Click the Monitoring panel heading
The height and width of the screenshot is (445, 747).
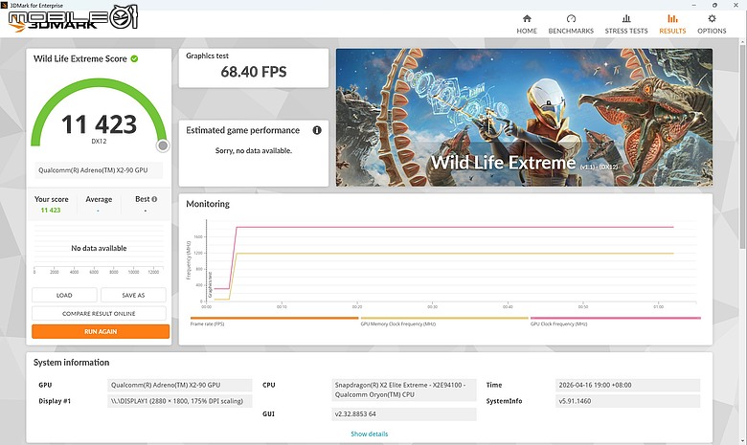coord(208,204)
